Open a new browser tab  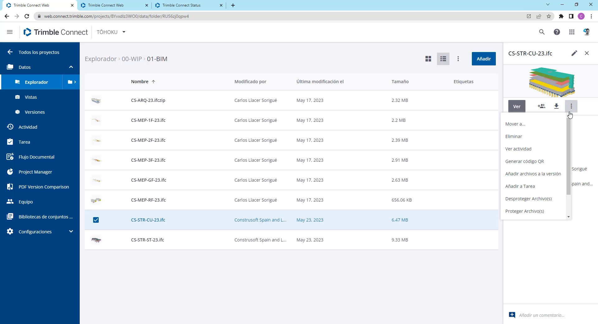pyautogui.click(x=233, y=5)
